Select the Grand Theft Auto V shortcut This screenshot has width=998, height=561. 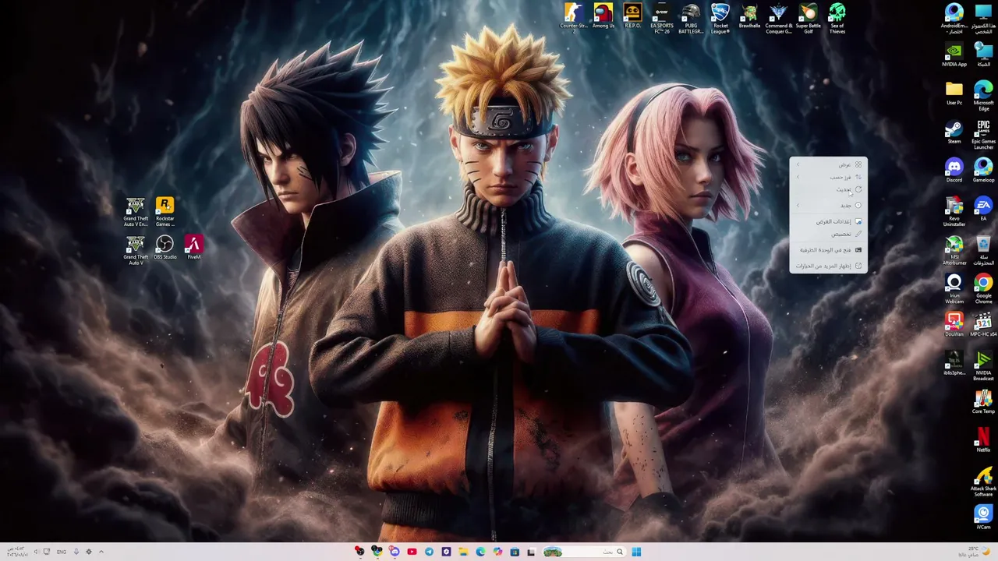click(136, 250)
